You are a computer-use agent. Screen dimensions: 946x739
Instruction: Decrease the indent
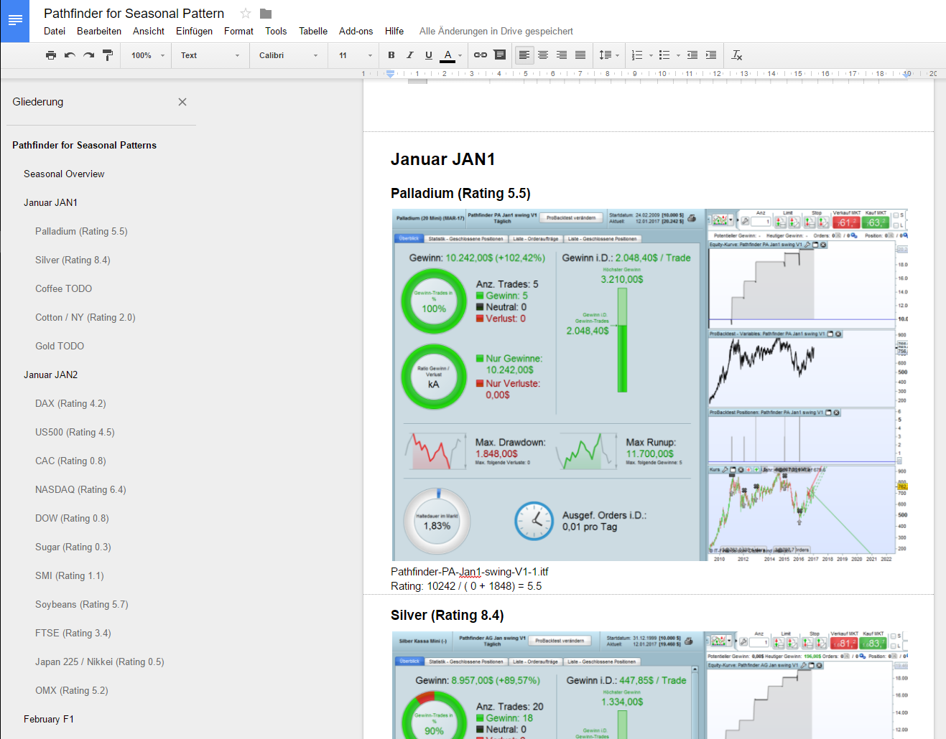click(692, 55)
